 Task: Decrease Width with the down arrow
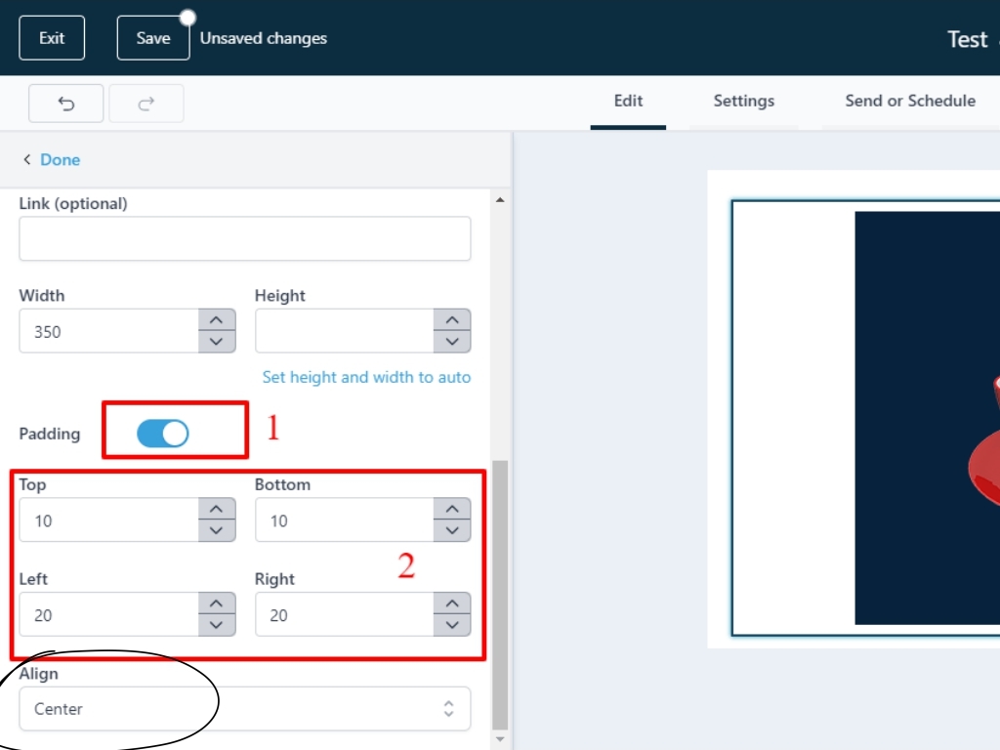pos(217,342)
